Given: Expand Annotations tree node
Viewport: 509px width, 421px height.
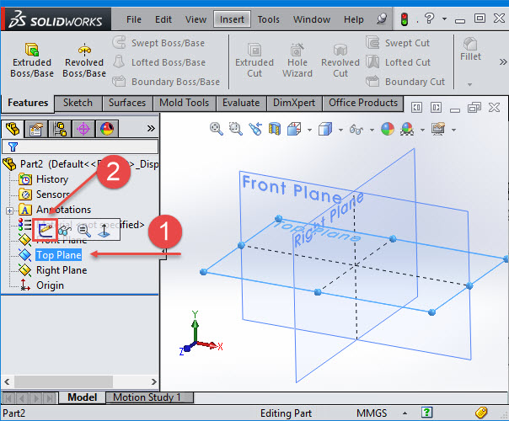Looking at the screenshot, I should pyautogui.click(x=9, y=210).
